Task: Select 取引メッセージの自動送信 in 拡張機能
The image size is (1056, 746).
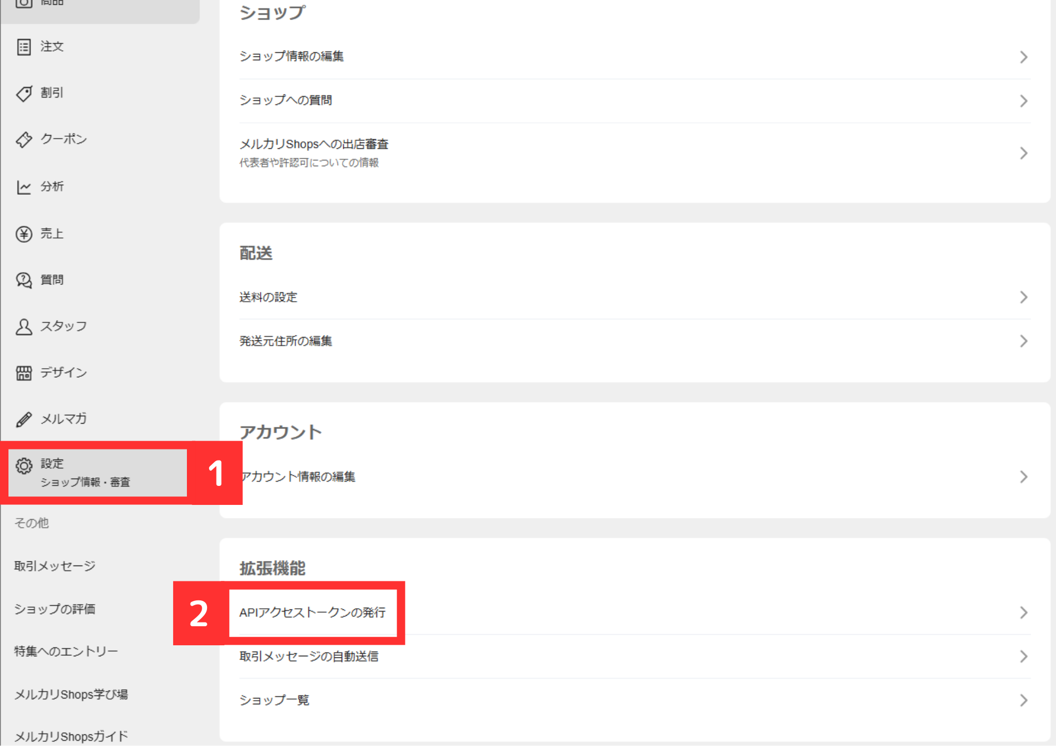Action: (x=309, y=656)
